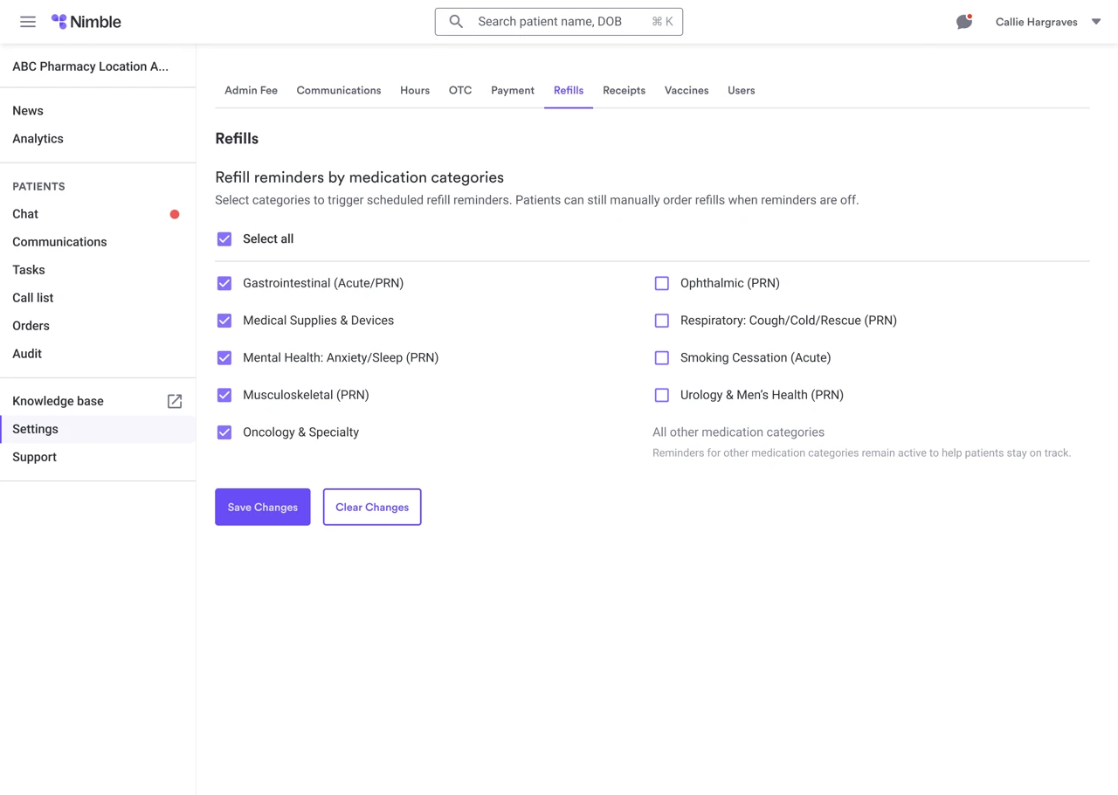Uncheck Oncology & Specialty checkbox
The image size is (1118, 795).
pyautogui.click(x=224, y=432)
